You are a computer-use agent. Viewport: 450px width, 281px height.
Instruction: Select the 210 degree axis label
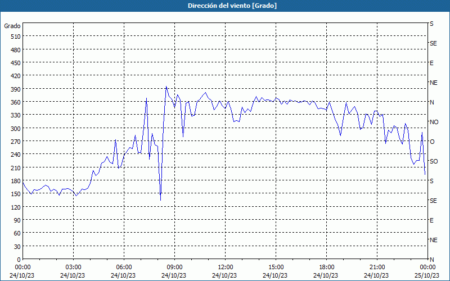[x=16, y=167]
